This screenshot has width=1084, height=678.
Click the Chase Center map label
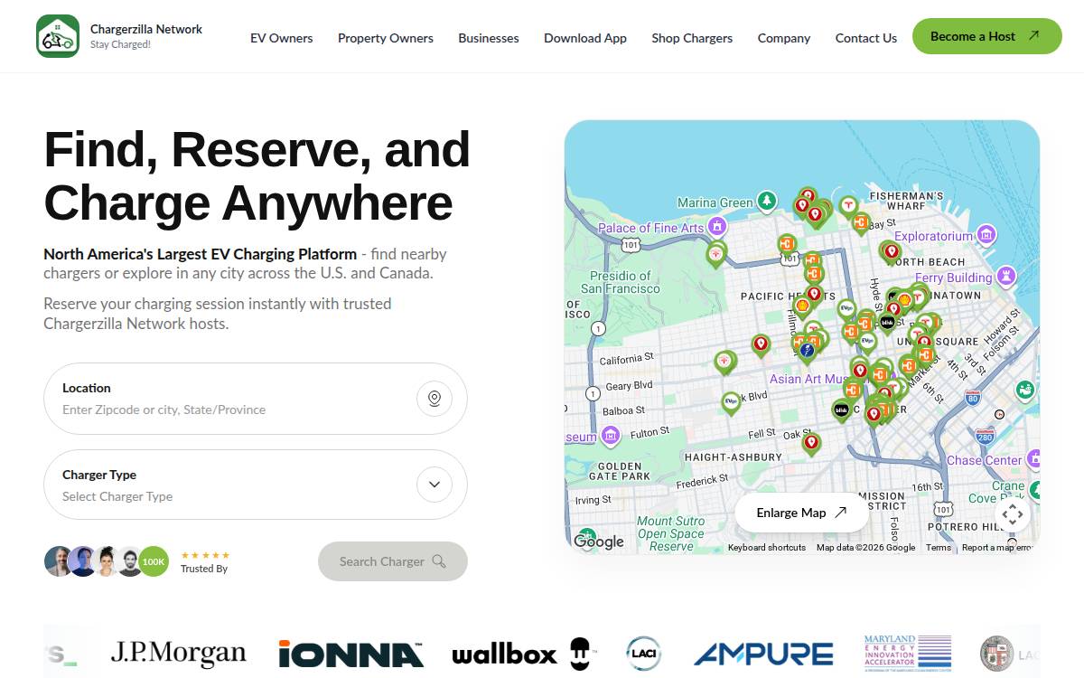tap(984, 460)
